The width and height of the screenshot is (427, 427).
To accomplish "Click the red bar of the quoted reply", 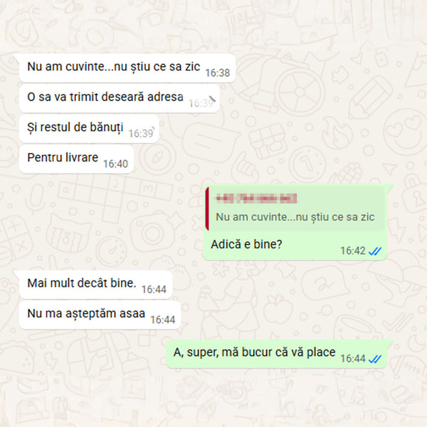I will coord(207,209).
